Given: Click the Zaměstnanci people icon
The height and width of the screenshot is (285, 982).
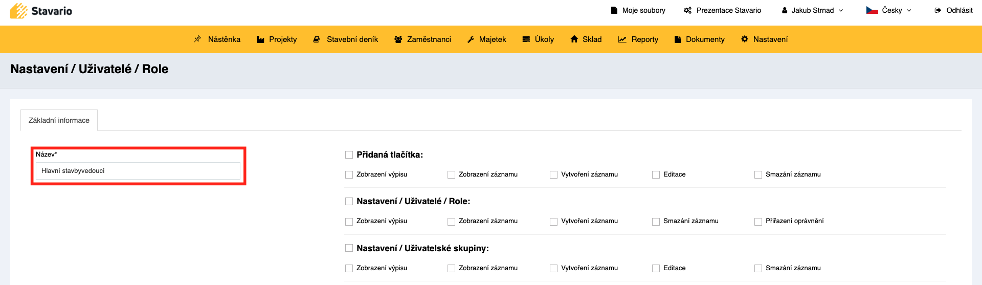Looking at the screenshot, I should (x=398, y=39).
